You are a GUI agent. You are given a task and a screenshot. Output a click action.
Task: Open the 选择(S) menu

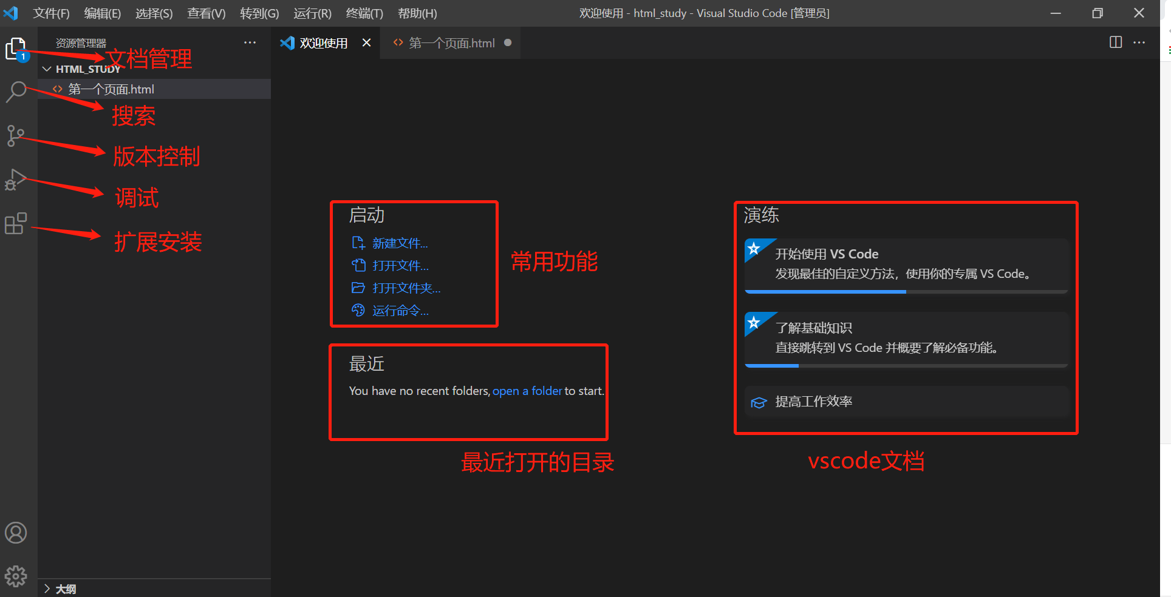[154, 13]
